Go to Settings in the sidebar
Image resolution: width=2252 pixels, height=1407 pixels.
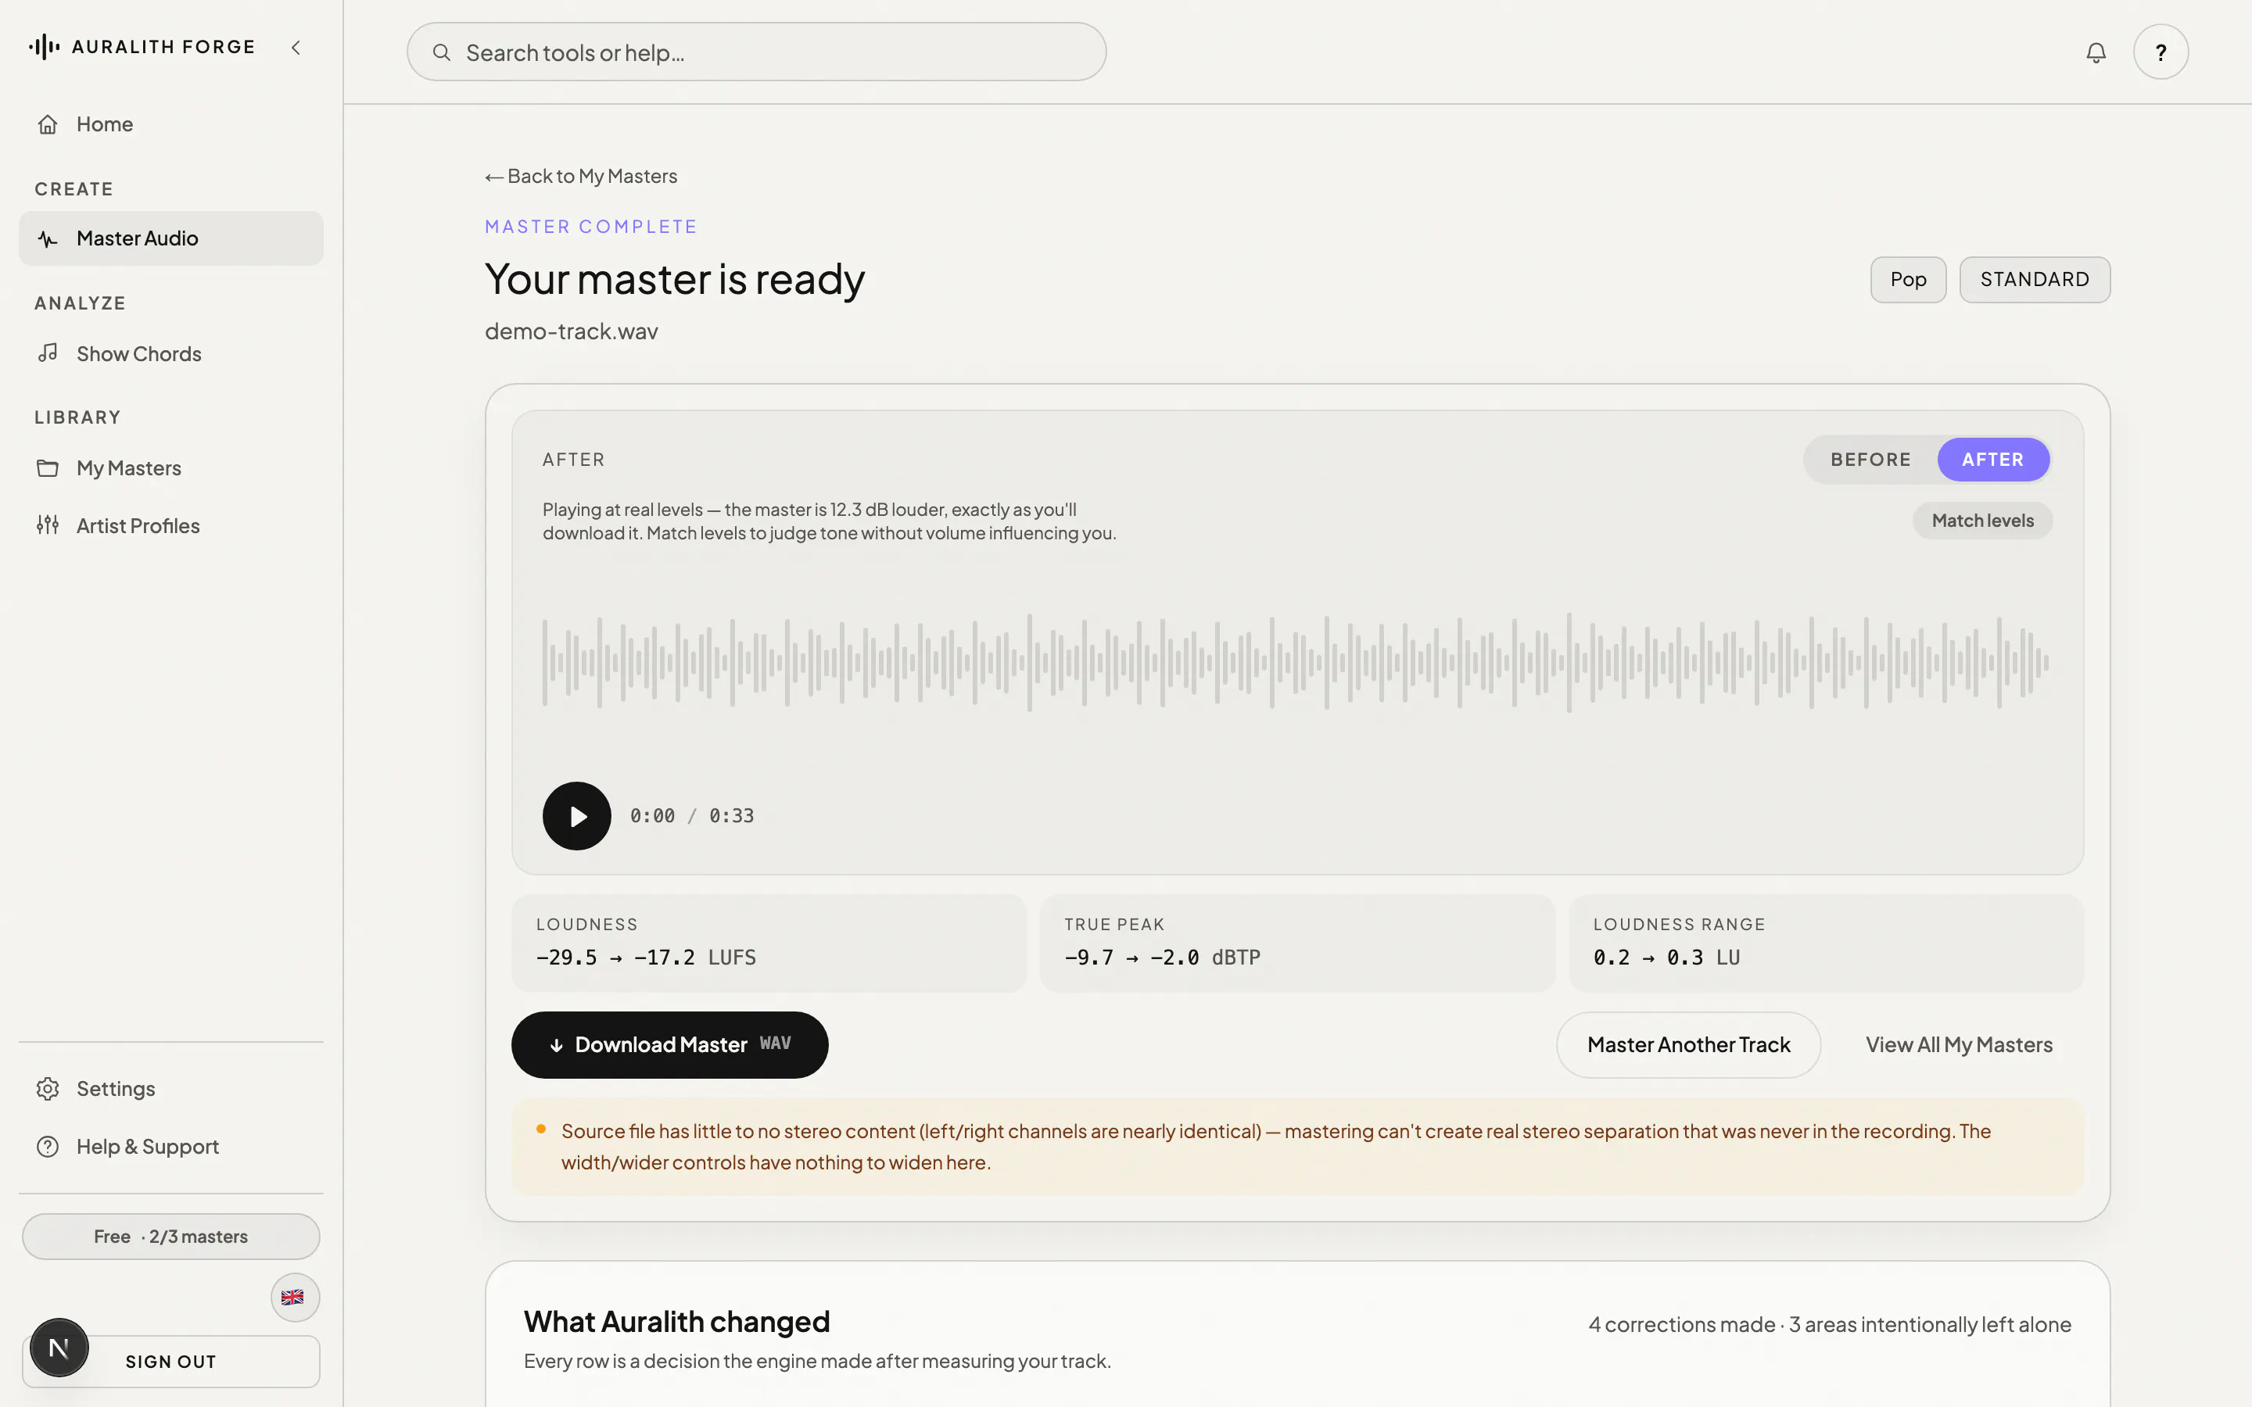(x=171, y=1089)
